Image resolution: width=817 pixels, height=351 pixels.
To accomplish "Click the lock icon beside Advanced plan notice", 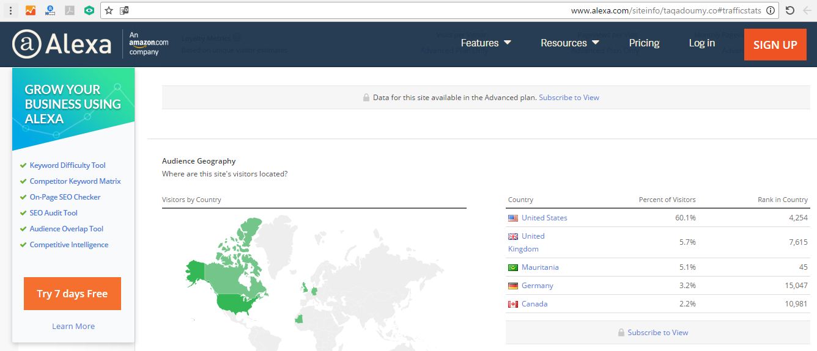I will pos(366,98).
